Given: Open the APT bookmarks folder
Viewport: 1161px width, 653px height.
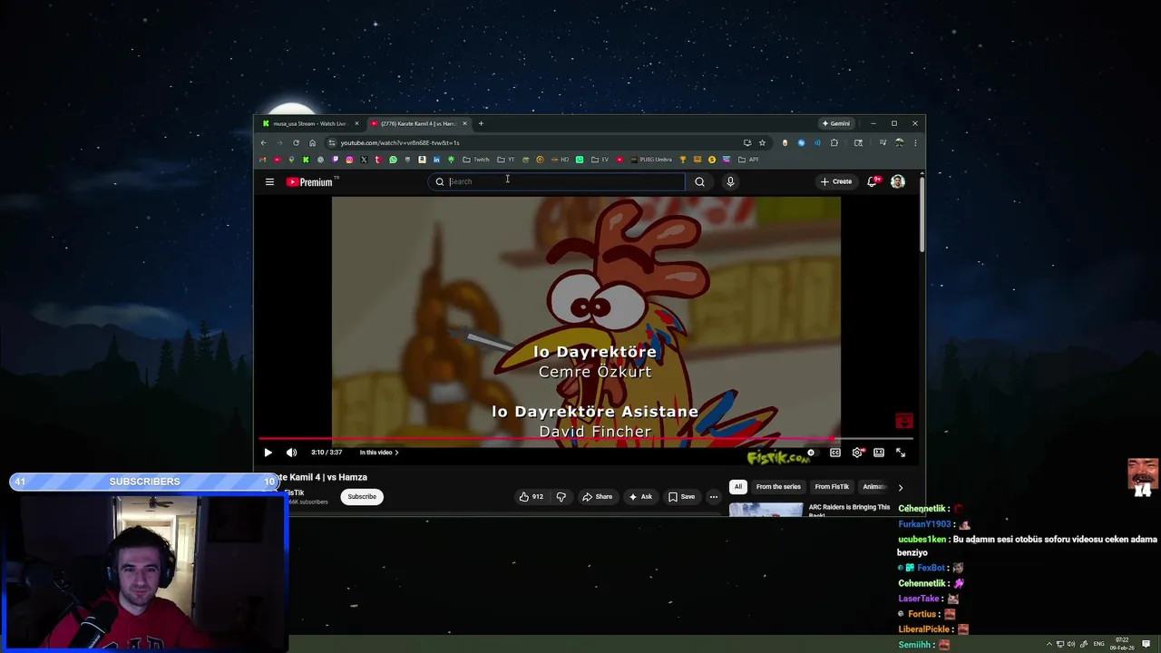Looking at the screenshot, I should tap(748, 160).
